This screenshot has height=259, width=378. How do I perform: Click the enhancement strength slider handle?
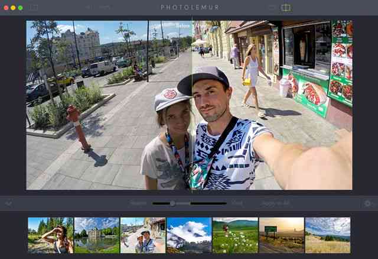tap(172, 203)
